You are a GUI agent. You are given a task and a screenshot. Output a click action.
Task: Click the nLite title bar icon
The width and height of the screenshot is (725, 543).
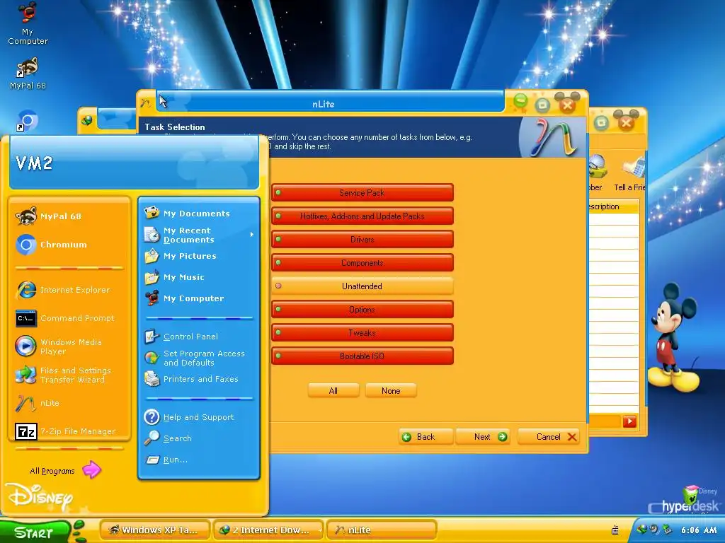click(x=146, y=103)
